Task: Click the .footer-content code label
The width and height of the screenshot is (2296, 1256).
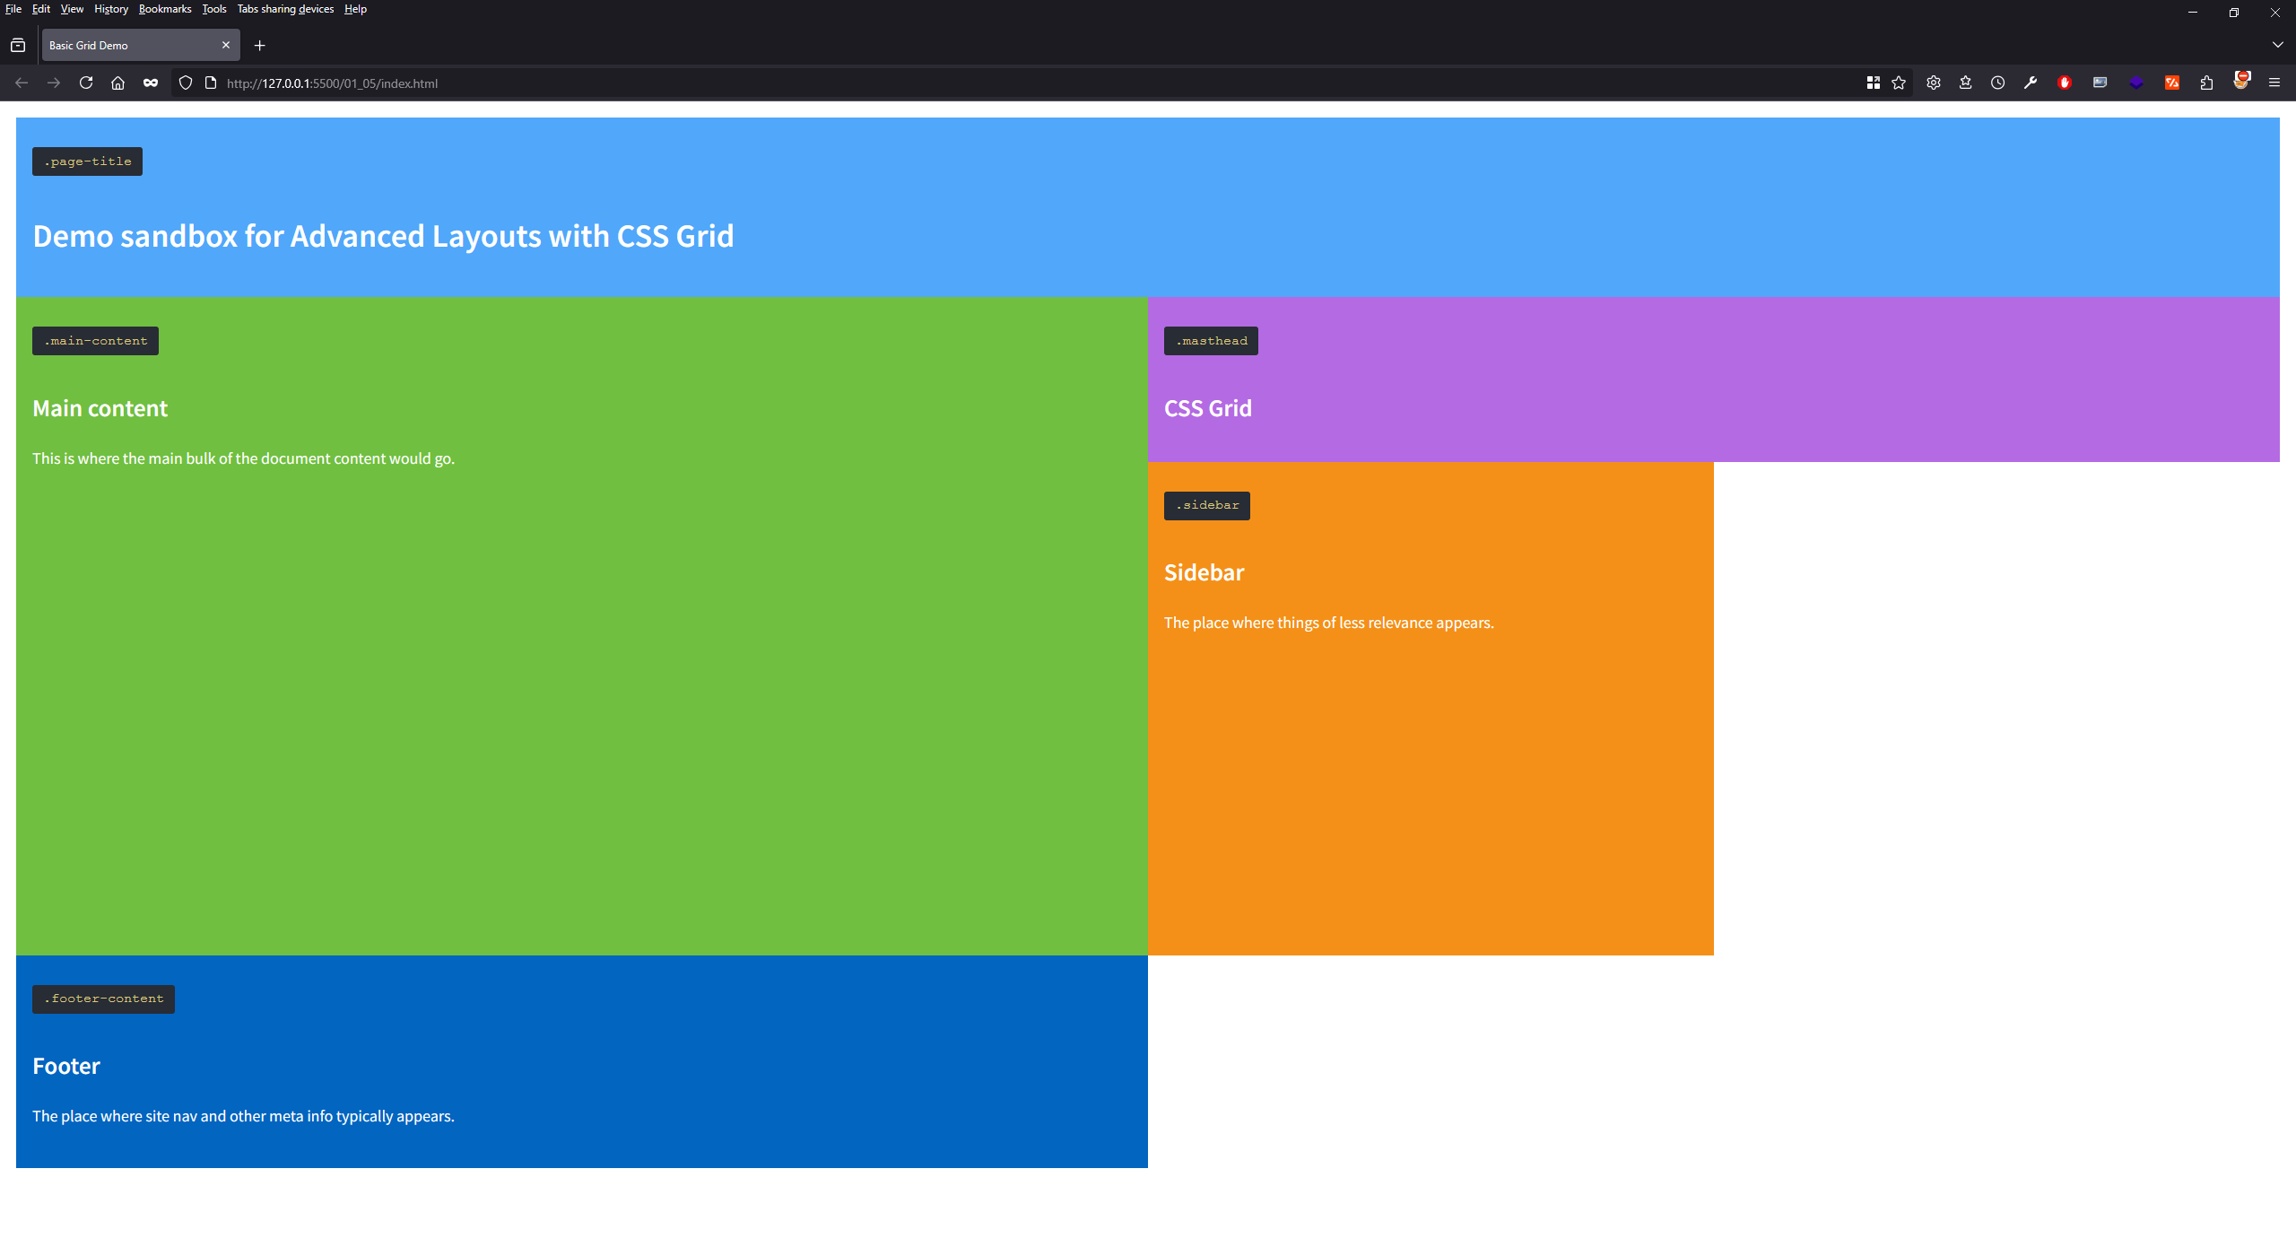Action: (103, 999)
